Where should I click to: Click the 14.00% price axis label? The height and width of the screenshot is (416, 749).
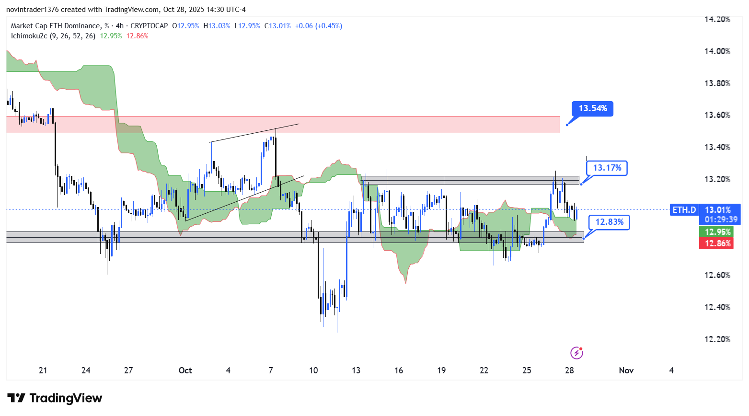tap(717, 51)
